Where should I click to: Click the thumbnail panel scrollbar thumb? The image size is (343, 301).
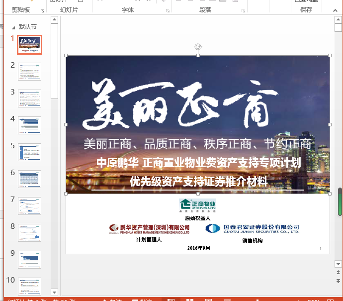click(54, 61)
